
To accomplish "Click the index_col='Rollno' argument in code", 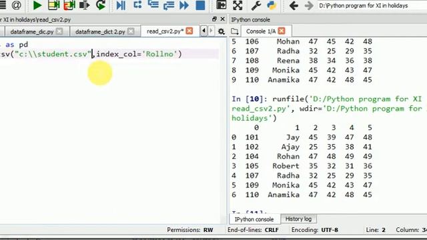I will [x=137, y=54].
